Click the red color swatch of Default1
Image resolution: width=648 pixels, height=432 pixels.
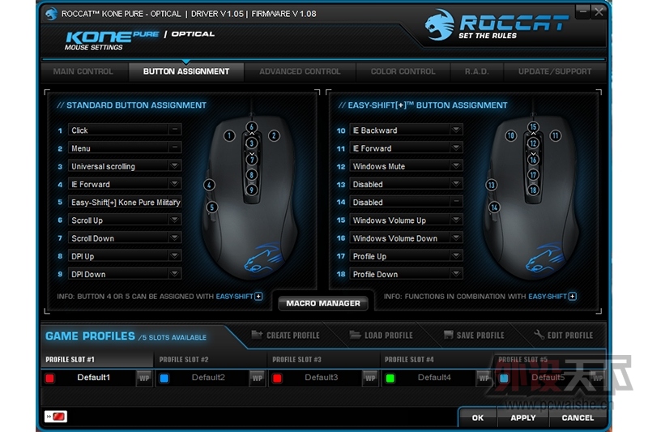[x=50, y=379]
